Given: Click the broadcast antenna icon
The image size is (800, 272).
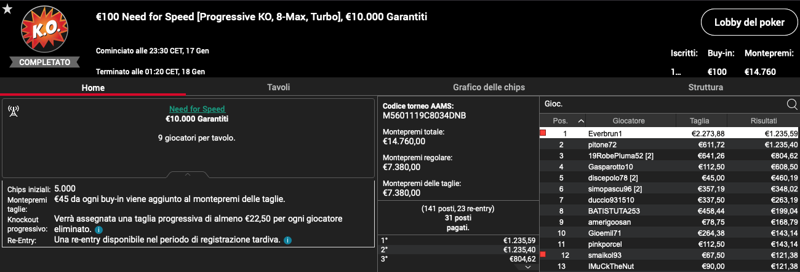Looking at the screenshot, I should pos(14,111).
